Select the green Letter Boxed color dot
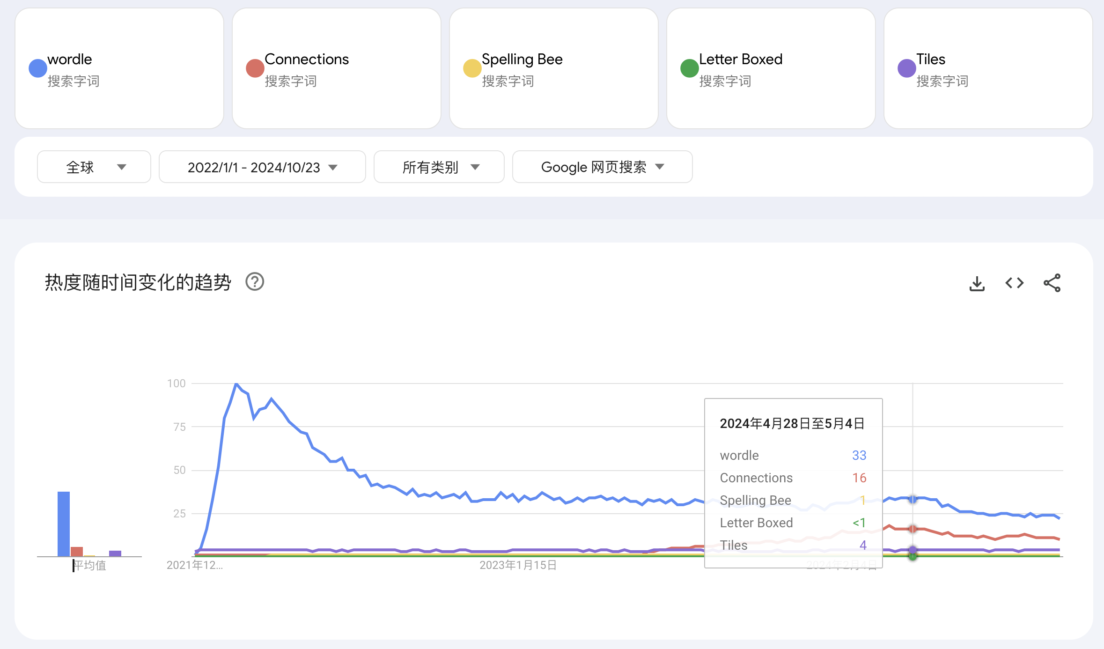This screenshot has width=1104, height=649. click(690, 68)
